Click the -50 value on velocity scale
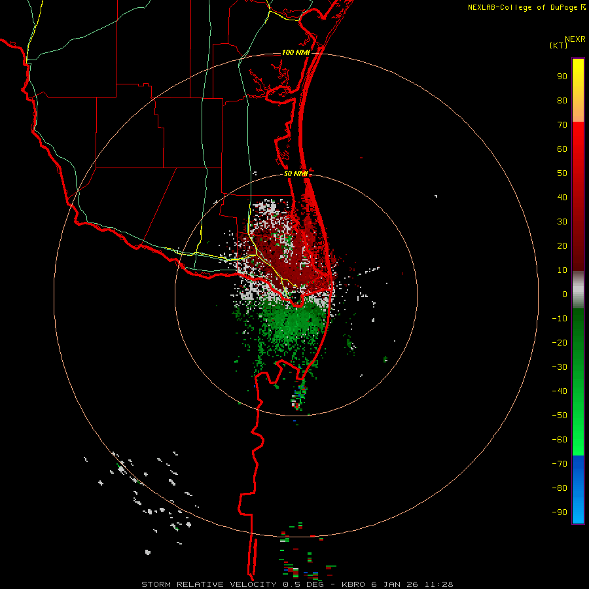The height and width of the screenshot is (589, 589). coord(560,416)
